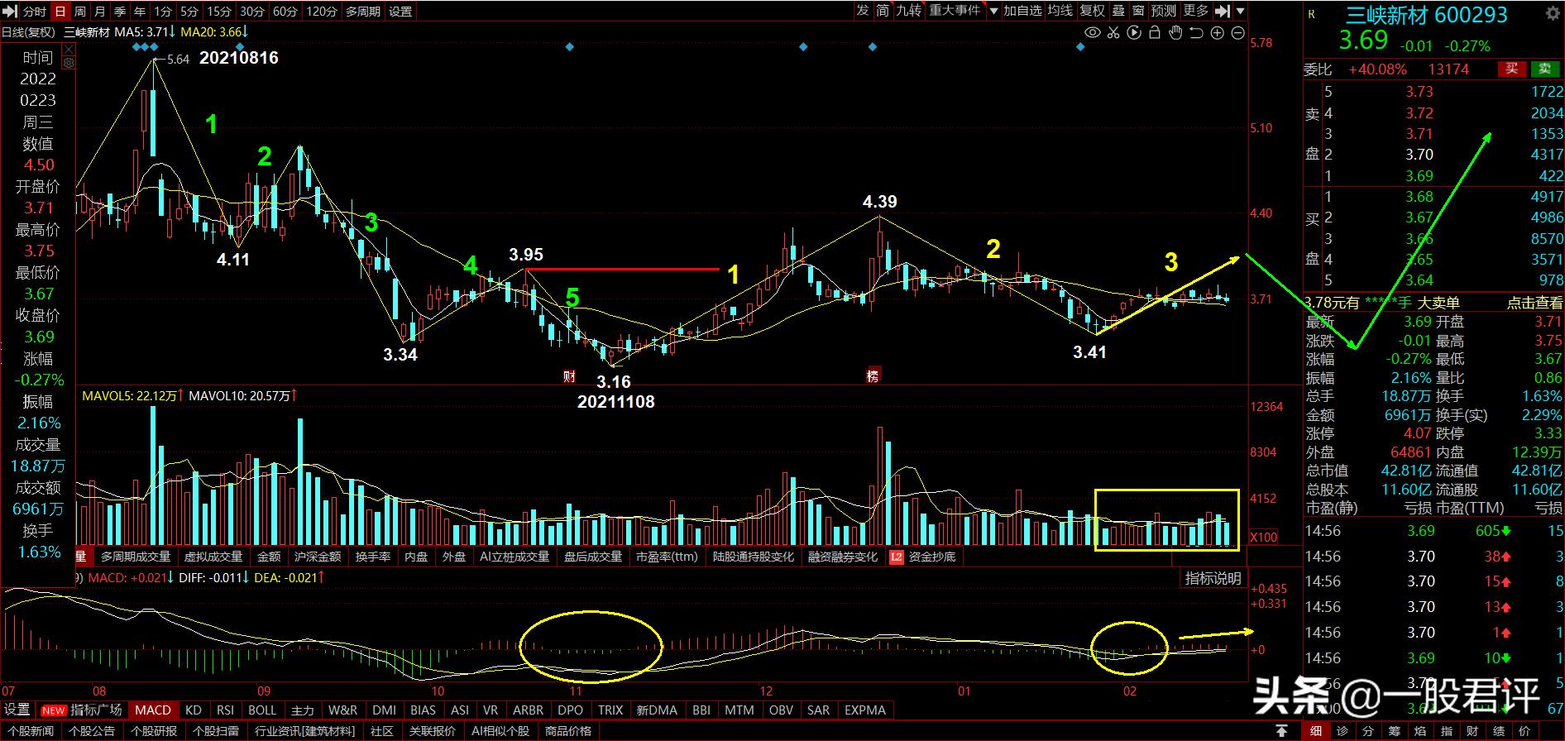Click the undo arrow icon on chart toolbar
This screenshot has height=741, width=1565.
pyautogui.click(x=1196, y=33)
